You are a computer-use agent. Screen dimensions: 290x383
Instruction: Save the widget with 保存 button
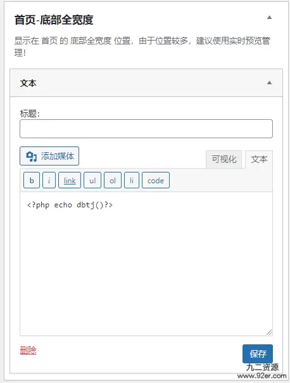tap(258, 354)
